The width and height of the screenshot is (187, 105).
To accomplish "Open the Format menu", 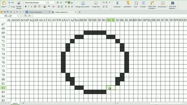I will [x=143, y=5].
